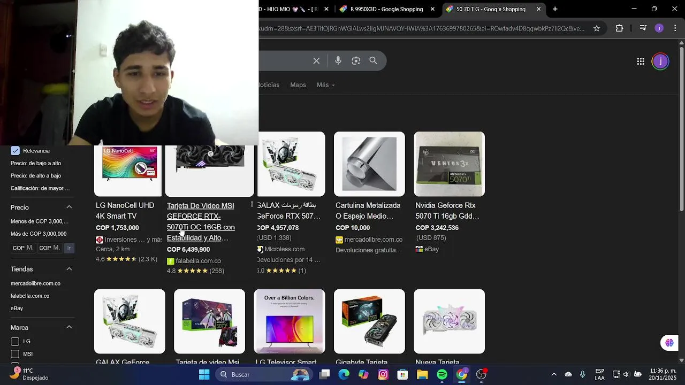
Task: Click the browser address bar URL
Action: click(x=422, y=28)
